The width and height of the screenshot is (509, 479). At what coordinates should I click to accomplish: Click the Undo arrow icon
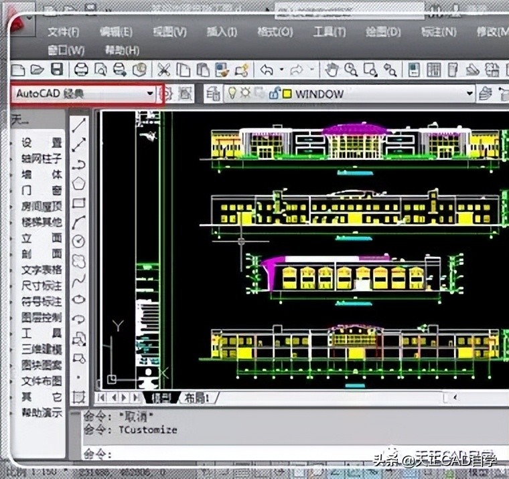click(267, 69)
